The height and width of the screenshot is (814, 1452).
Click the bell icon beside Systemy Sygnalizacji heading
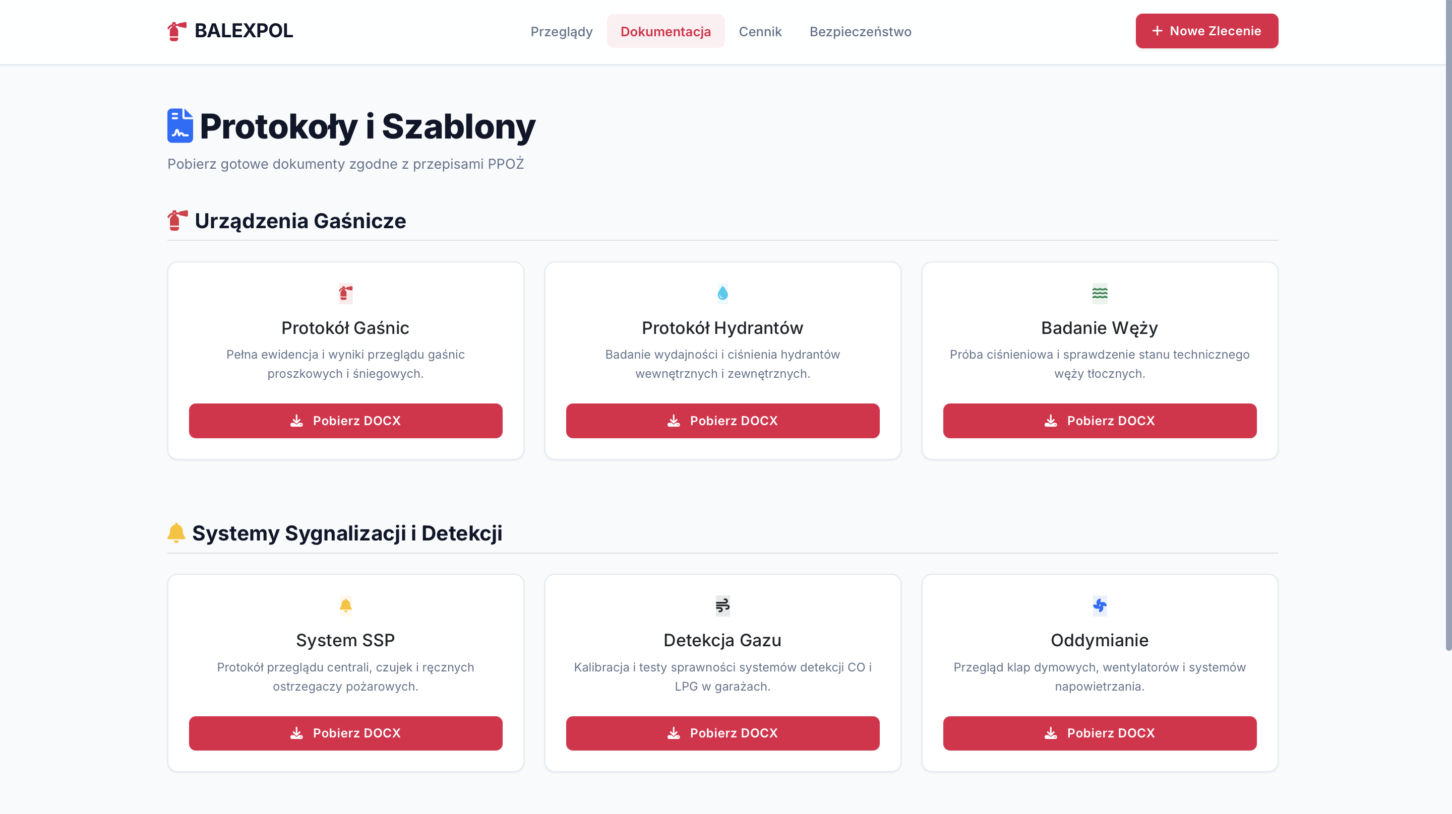tap(176, 532)
